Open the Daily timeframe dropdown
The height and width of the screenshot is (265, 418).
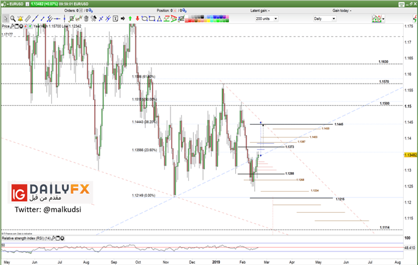click(x=324, y=18)
